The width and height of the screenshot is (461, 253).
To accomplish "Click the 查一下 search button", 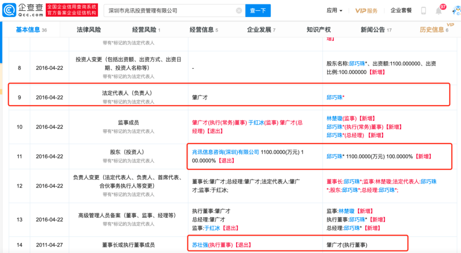I will point(258,11).
